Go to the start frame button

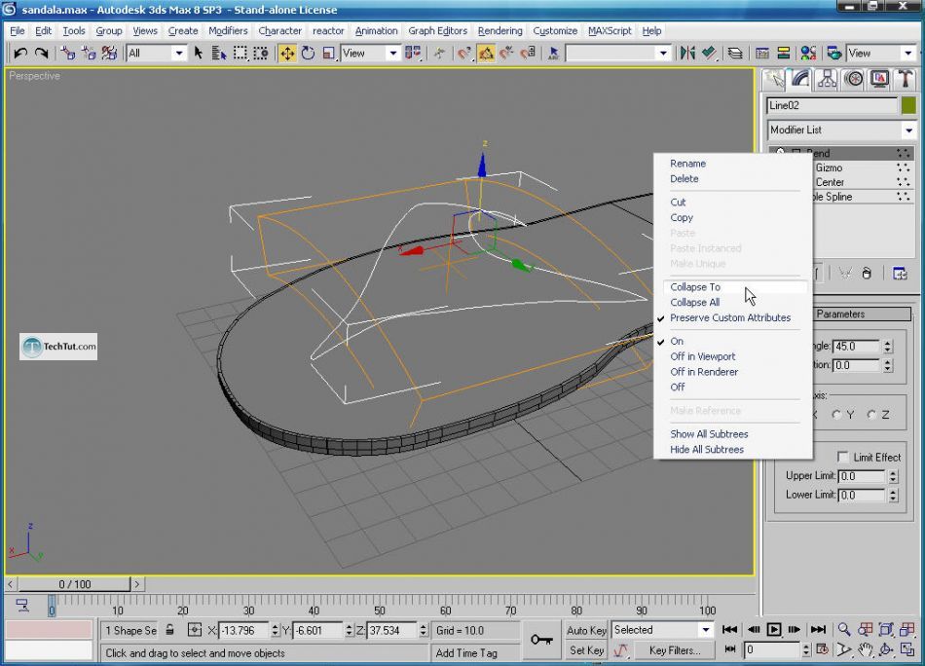[x=729, y=629]
